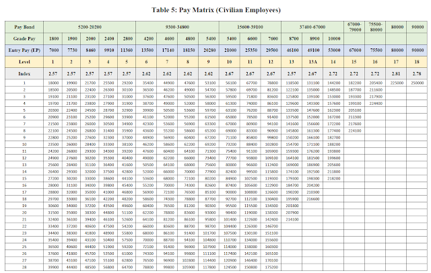Select row label 21 in the Index column
The width and height of the screenshot is (431, 273).
coord(24,219)
